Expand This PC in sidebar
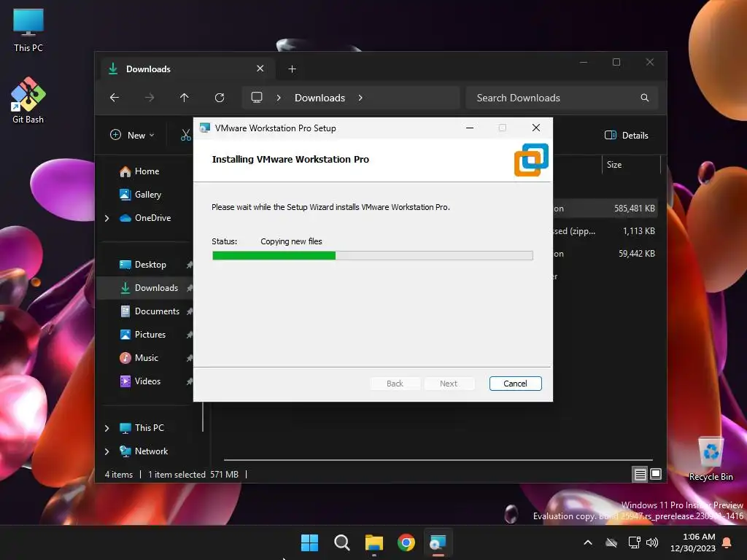Viewport: 747px width, 560px height. tap(107, 428)
